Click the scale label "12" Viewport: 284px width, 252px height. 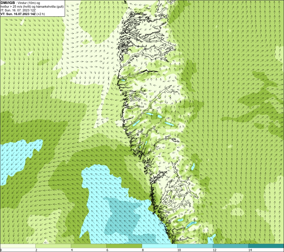click(x=214, y=250)
